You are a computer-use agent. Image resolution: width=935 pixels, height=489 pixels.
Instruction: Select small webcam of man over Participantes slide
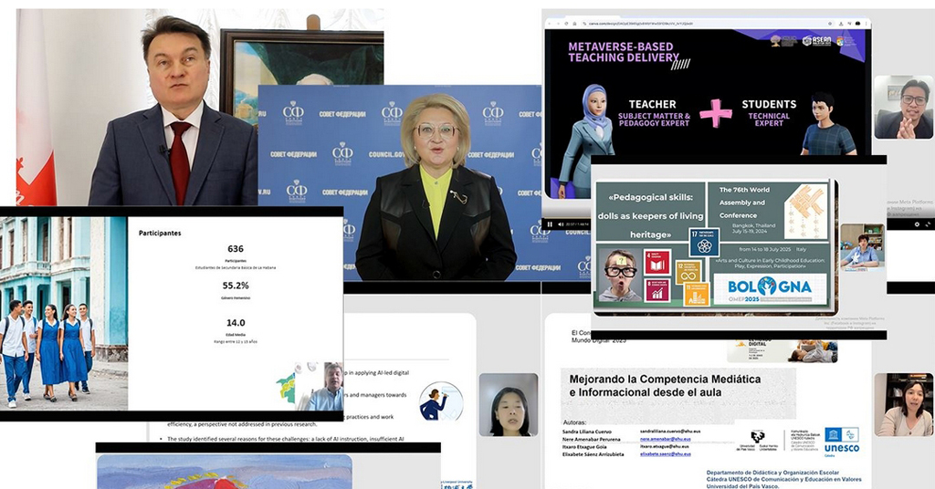326,387
